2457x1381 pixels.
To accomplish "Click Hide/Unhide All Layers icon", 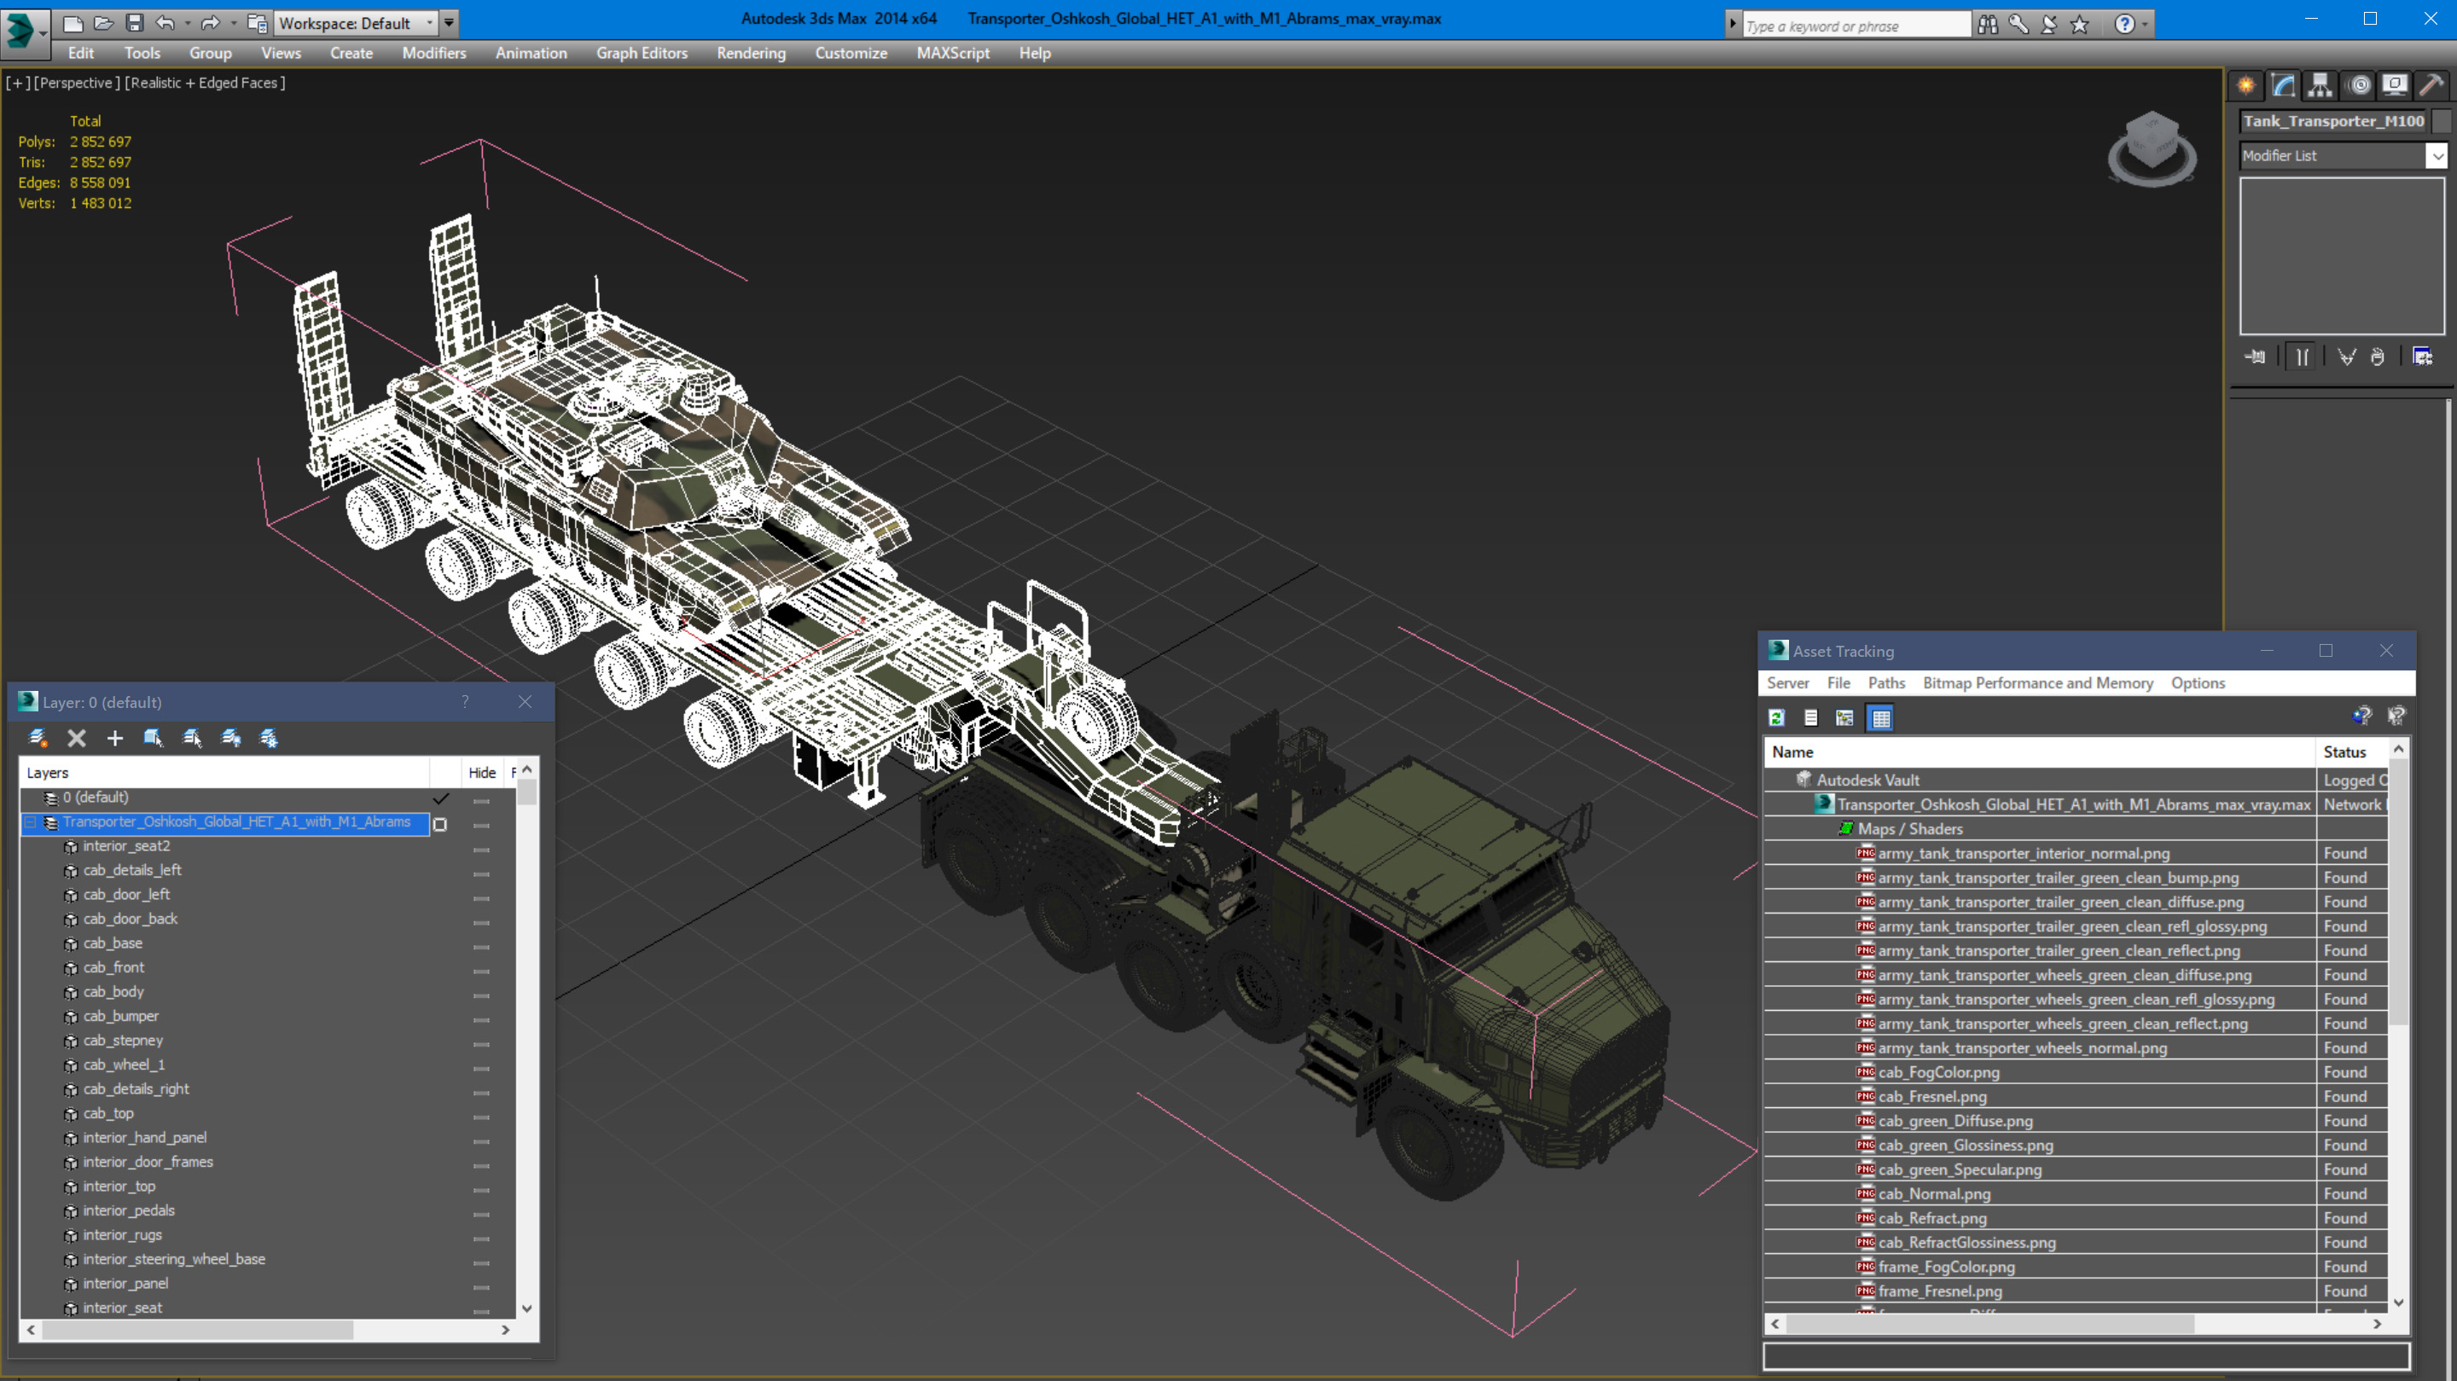I will click(231, 738).
